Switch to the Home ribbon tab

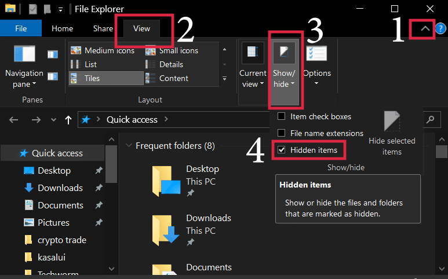coord(62,28)
